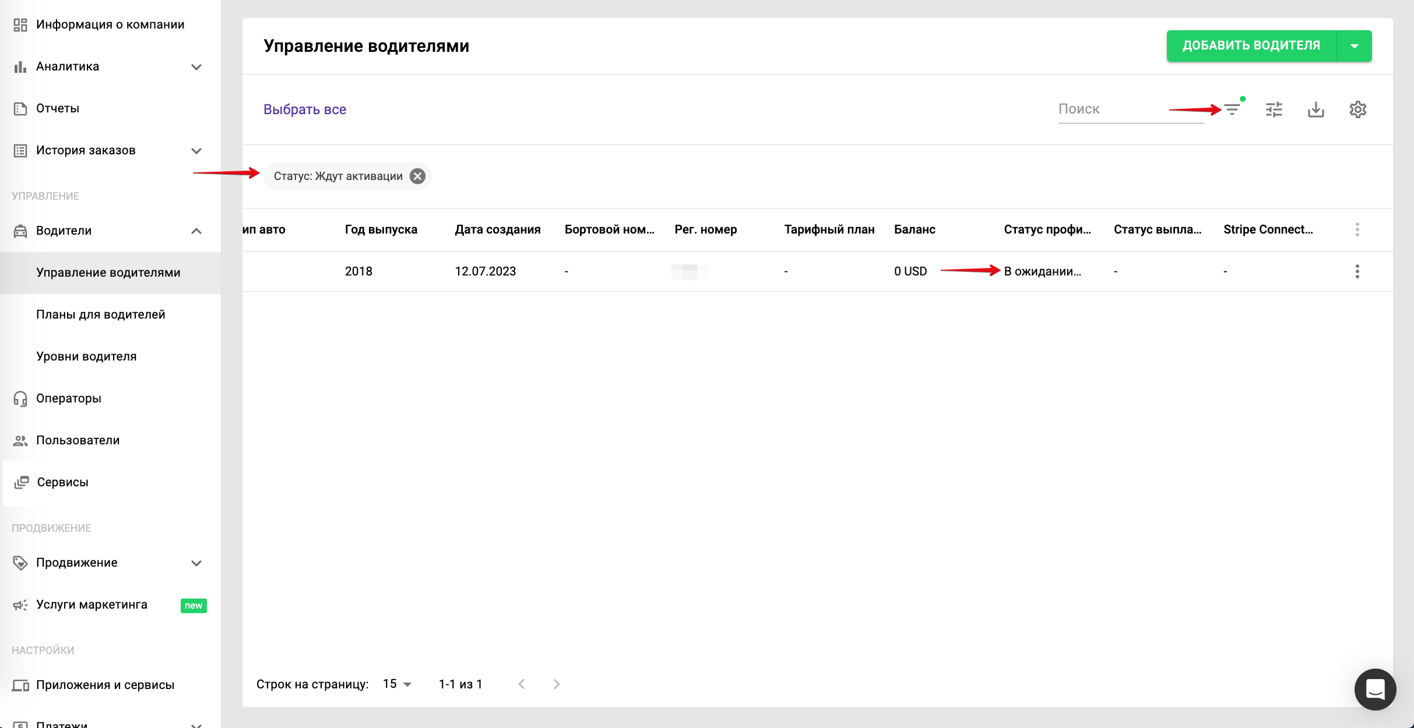The image size is (1414, 728).
Task: Open table settings gear icon
Action: tap(1358, 109)
